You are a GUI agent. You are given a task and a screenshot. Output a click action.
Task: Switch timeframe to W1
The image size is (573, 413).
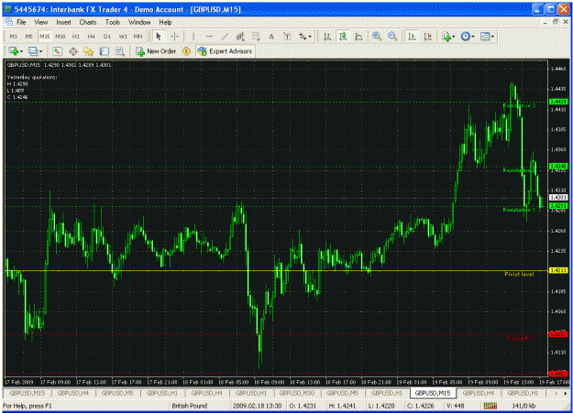(x=123, y=37)
